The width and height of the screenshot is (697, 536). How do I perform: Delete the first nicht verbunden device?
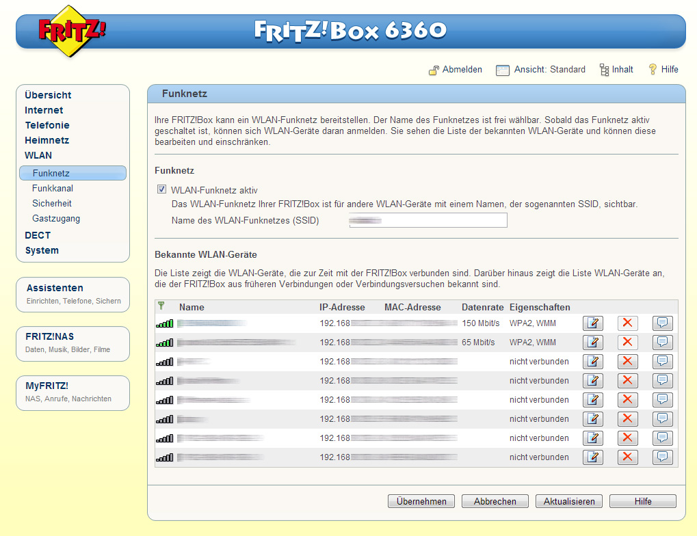627,362
